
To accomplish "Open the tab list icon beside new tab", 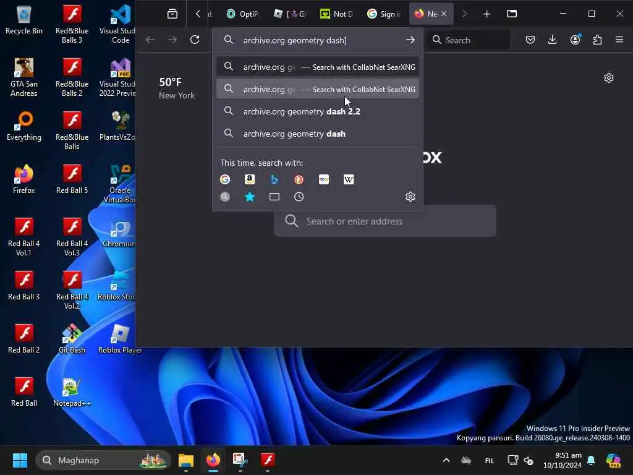I will [511, 14].
